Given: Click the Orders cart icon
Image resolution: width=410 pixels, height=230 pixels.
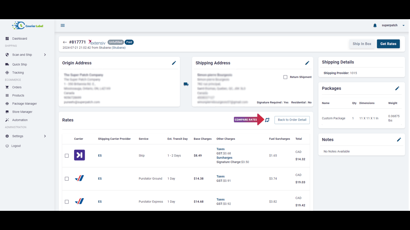Looking at the screenshot, I should tap(7, 87).
